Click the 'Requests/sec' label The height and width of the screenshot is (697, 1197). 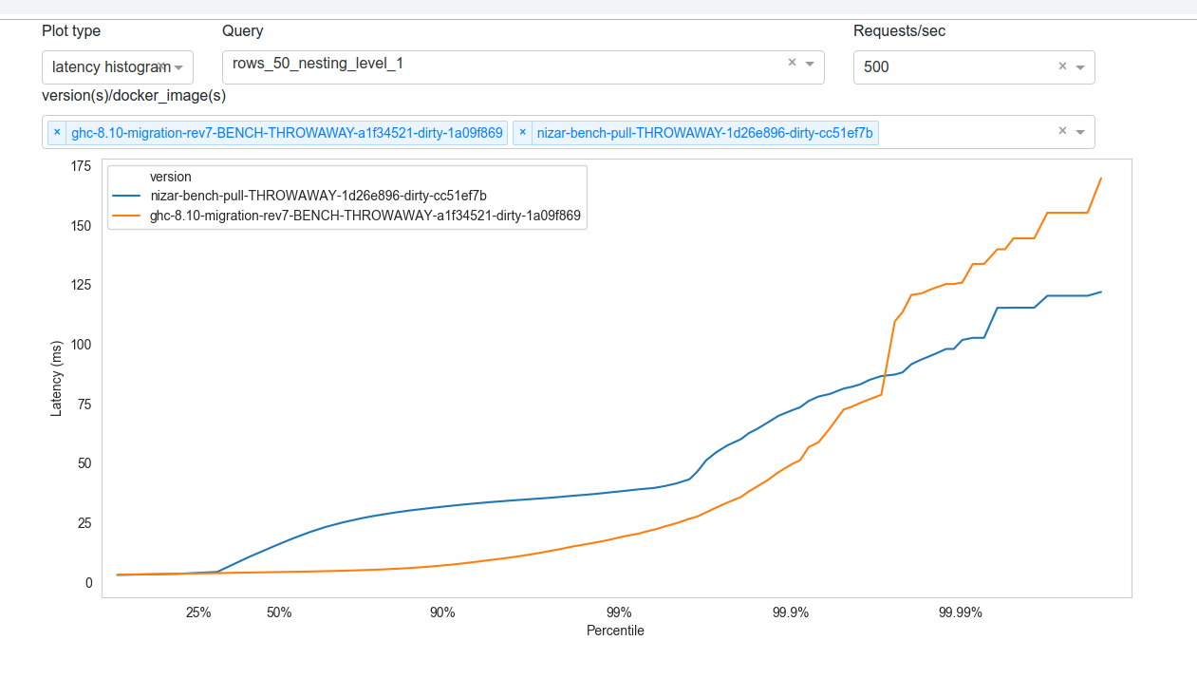[899, 31]
